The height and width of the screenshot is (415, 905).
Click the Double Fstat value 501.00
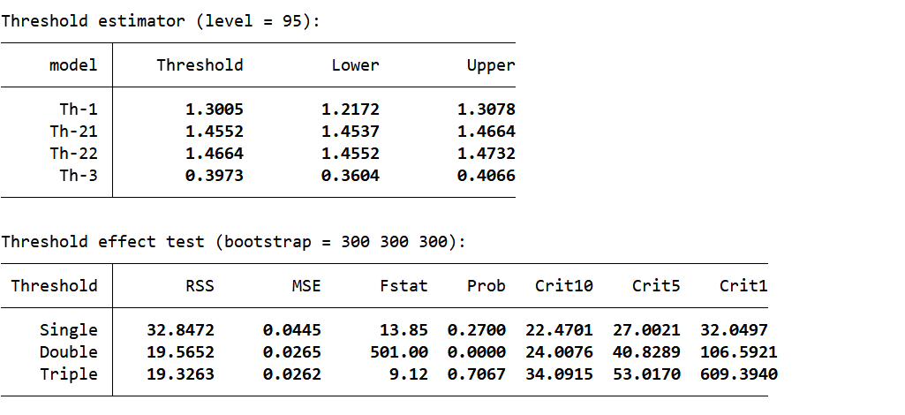399,351
